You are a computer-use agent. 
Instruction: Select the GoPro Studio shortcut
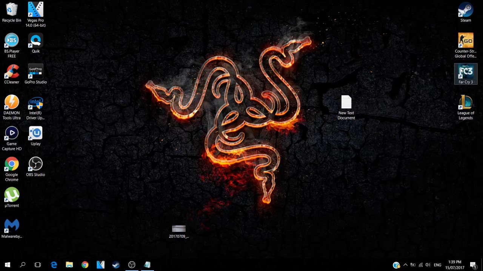(x=35, y=74)
